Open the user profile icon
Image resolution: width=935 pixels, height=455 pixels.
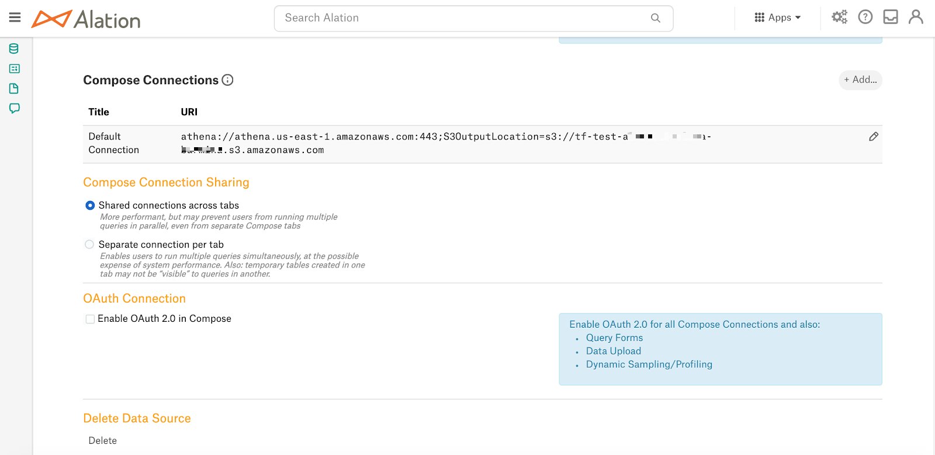[916, 17]
